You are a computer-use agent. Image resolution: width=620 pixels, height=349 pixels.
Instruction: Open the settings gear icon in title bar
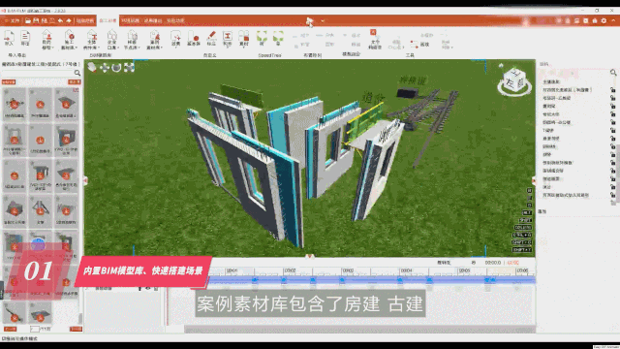(604, 20)
